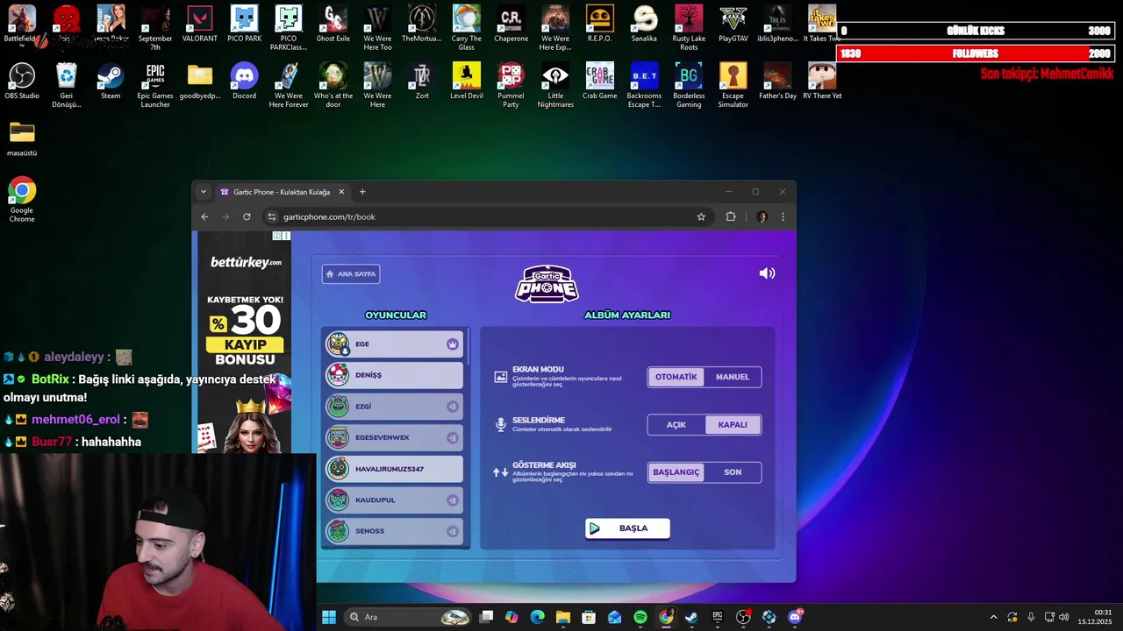Set Ekran Modu to MANUEL

point(733,377)
